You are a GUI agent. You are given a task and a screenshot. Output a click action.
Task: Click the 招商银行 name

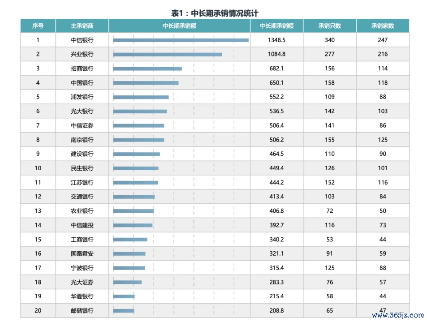click(x=82, y=69)
